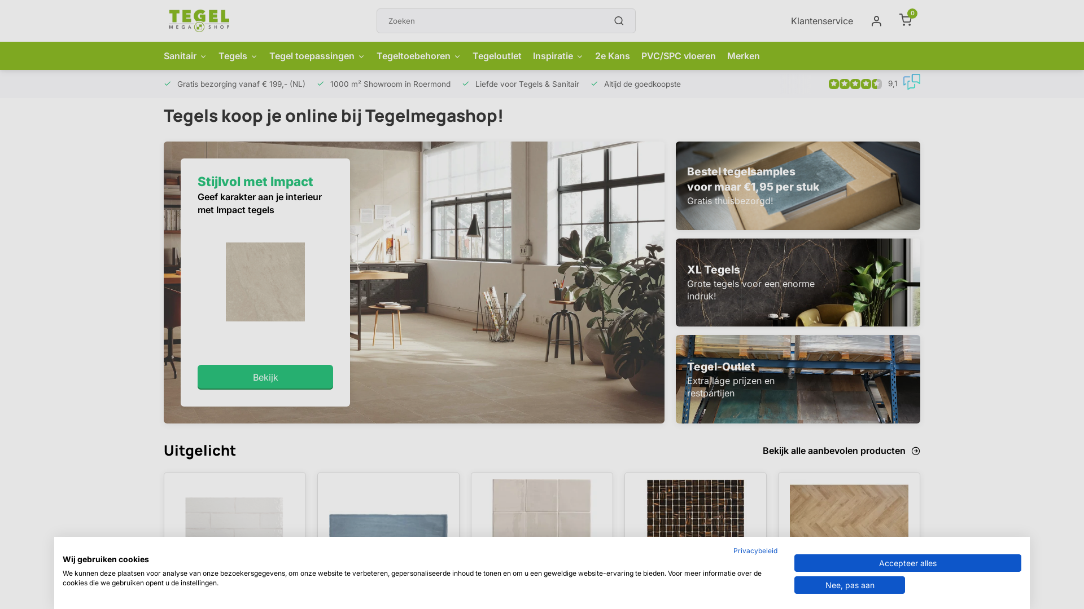Expand the Sanitair menu
Image resolution: width=1084 pixels, height=609 pixels.
(x=185, y=56)
